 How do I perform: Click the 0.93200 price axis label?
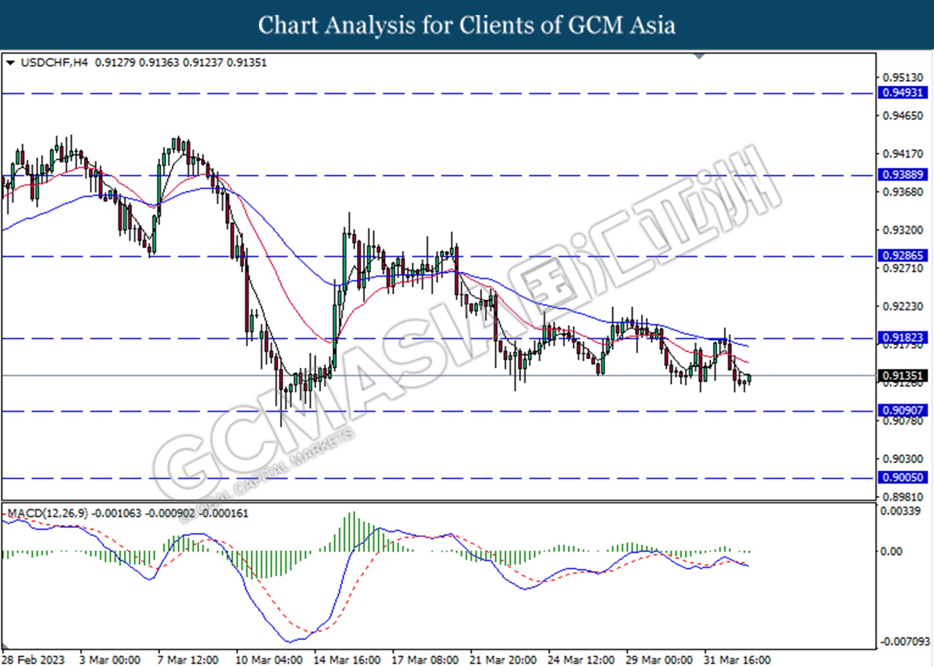(903, 230)
